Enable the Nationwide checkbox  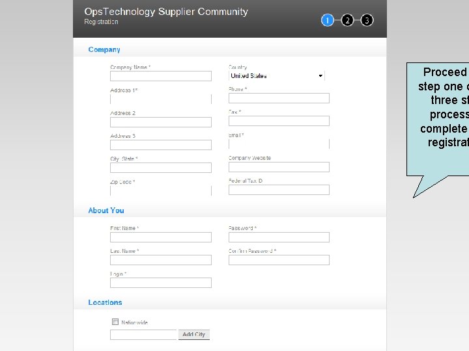(115, 322)
